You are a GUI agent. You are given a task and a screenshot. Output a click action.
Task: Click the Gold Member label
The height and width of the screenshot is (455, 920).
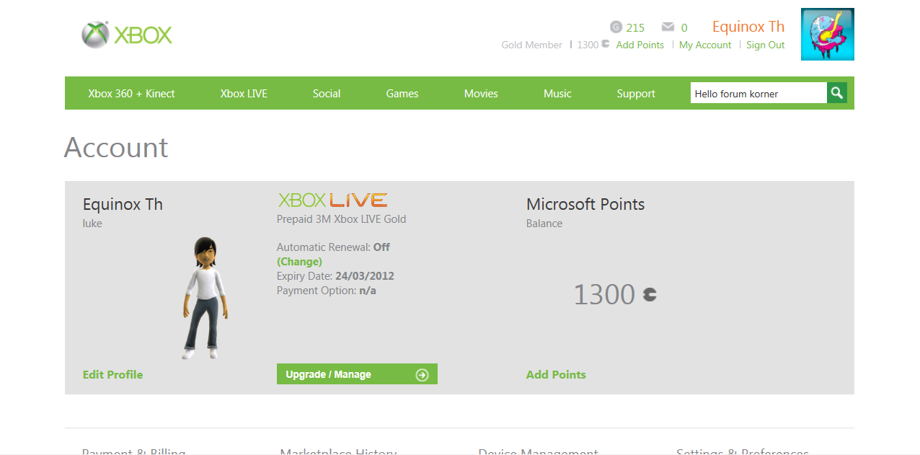531,45
